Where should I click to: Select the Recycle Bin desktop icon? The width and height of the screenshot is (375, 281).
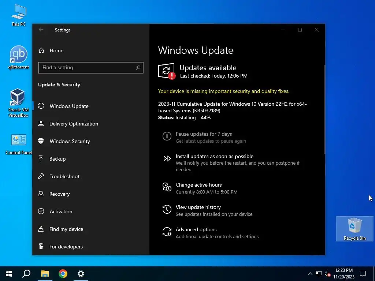[354, 229]
